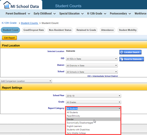147x135 pixels.
Task: Click the Location Search refresh icon
Action: pos(121,52)
